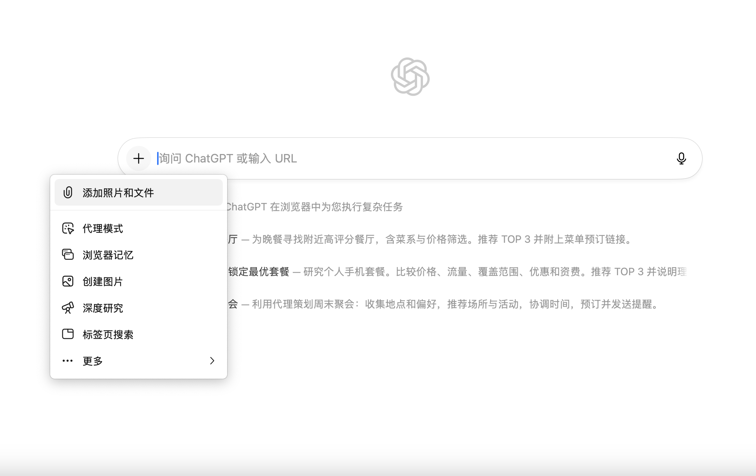This screenshot has height=476, width=756.
Task: Click the microphone dictation icon
Action: [681, 158]
